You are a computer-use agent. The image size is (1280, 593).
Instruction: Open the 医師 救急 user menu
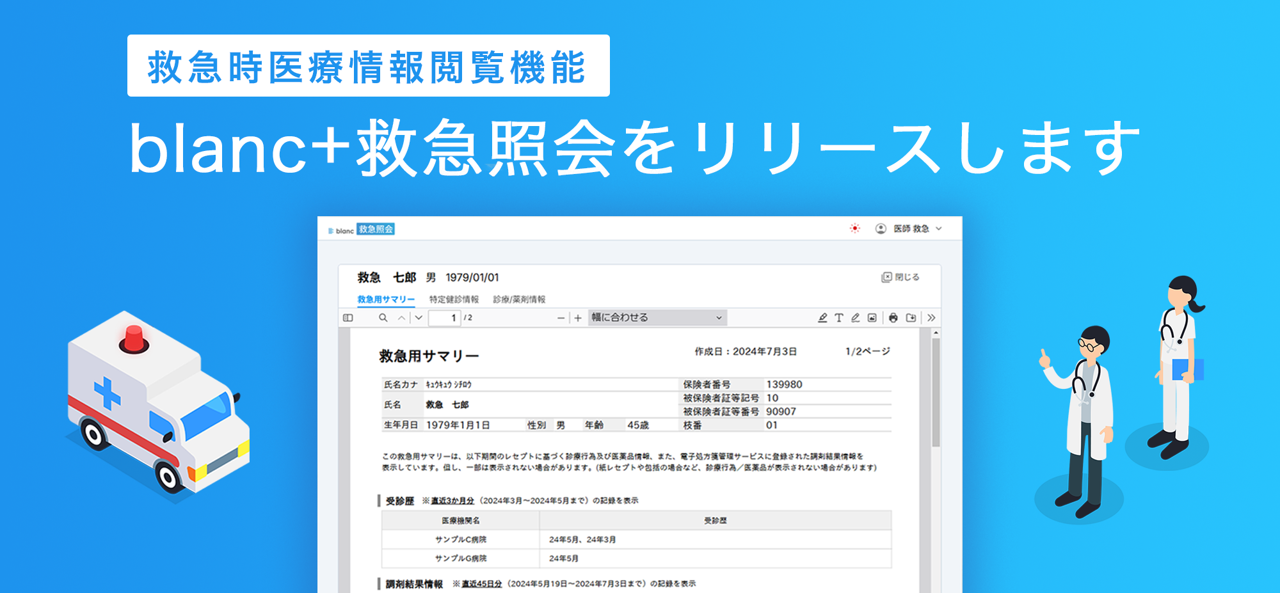(x=909, y=229)
